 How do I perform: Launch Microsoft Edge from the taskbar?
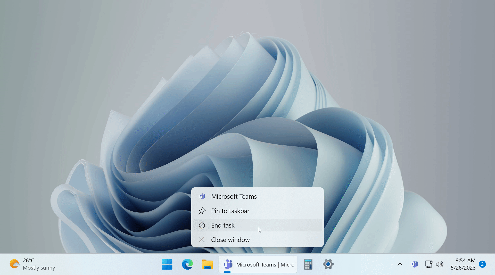click(187, 264)
